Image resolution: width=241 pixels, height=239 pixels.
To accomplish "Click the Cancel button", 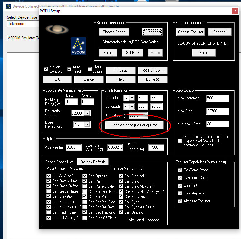I will pos(89,79).
